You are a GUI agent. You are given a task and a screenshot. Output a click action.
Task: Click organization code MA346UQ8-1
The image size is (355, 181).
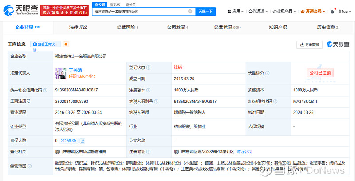click(305, 102)
